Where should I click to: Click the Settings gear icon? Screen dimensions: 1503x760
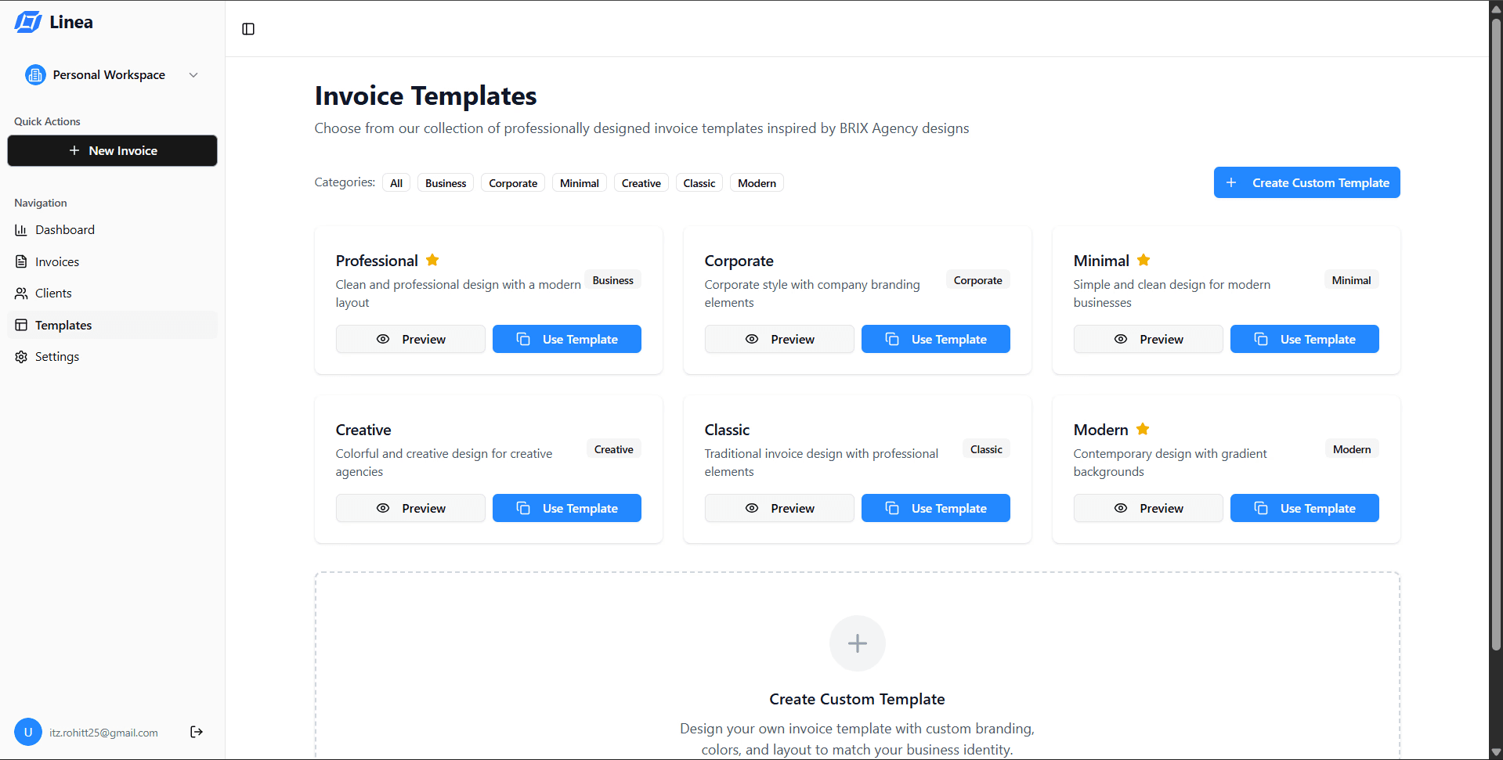click(21, 356)
